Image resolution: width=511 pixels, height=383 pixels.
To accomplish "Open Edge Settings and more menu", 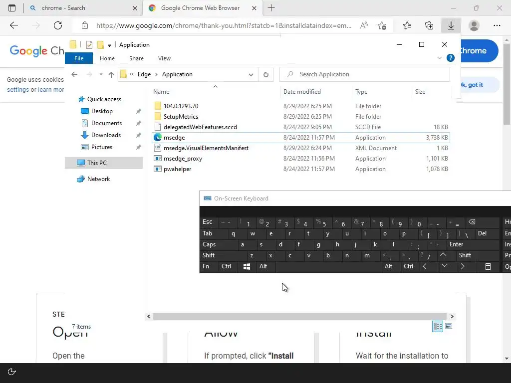I will point(497,25).
